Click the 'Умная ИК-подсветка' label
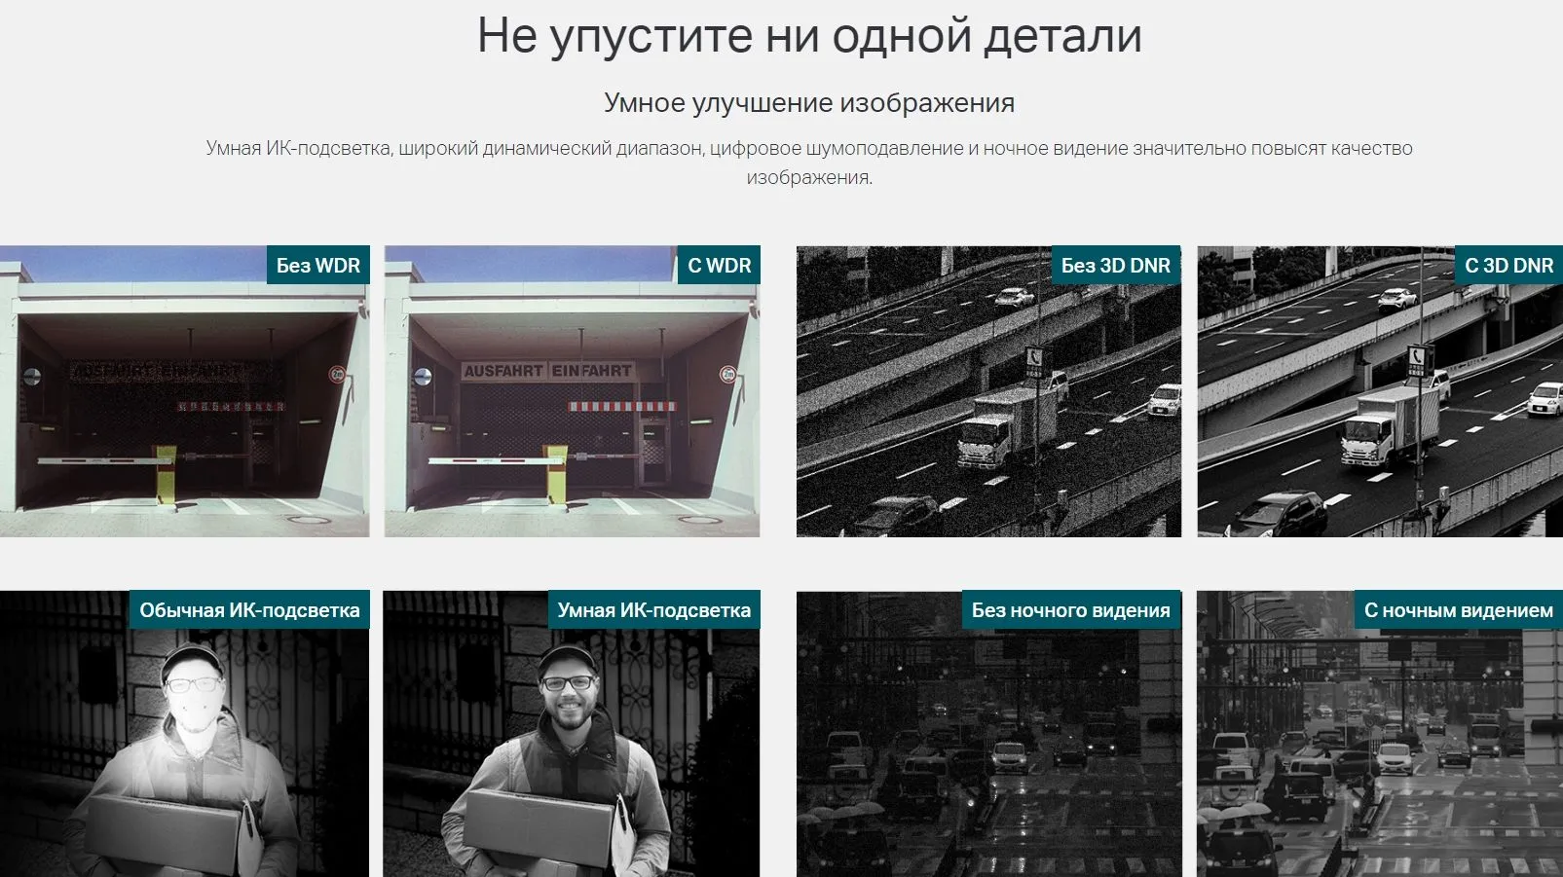Viewport: 1563px width, 877px height. click(653, 610)
